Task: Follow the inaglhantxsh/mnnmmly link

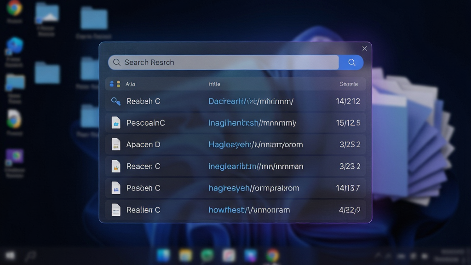Action: [253, 123]
